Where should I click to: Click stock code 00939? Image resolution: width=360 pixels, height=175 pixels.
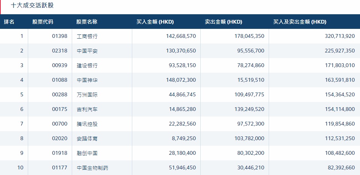tap(60, 65)
